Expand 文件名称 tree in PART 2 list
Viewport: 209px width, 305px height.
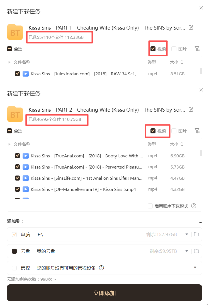click(x=9, y=144)
